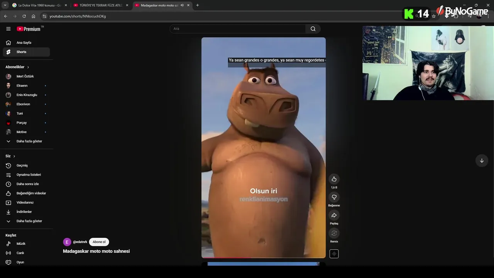
Task: Switch to TÜRKİYE'YE TEKRAR FÜZE tab
Action: 101,5
